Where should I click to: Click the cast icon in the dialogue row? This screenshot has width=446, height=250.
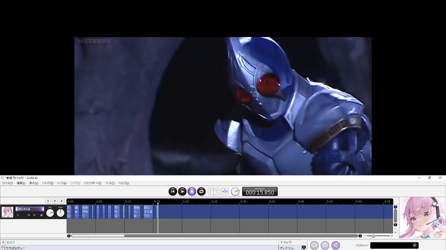tap(3, 248)
